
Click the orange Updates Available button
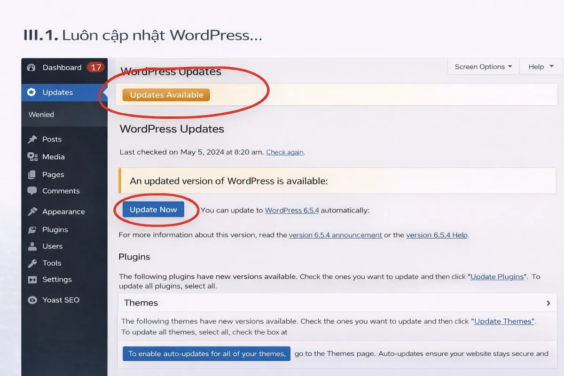pos(166,95)
